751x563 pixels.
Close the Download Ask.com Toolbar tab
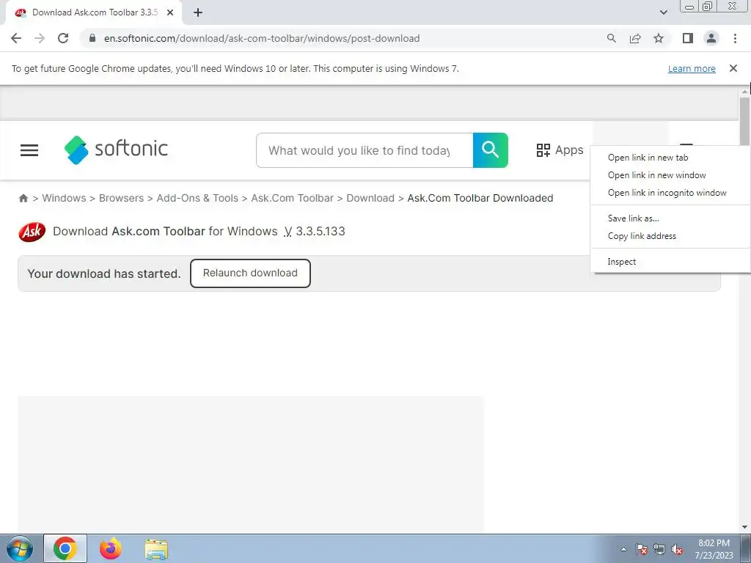(170, 12)
